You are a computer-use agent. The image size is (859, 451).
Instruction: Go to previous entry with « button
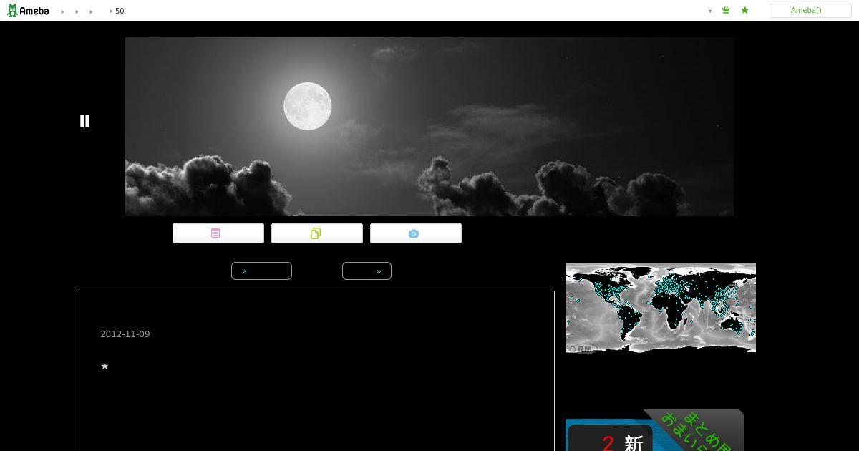261,271
